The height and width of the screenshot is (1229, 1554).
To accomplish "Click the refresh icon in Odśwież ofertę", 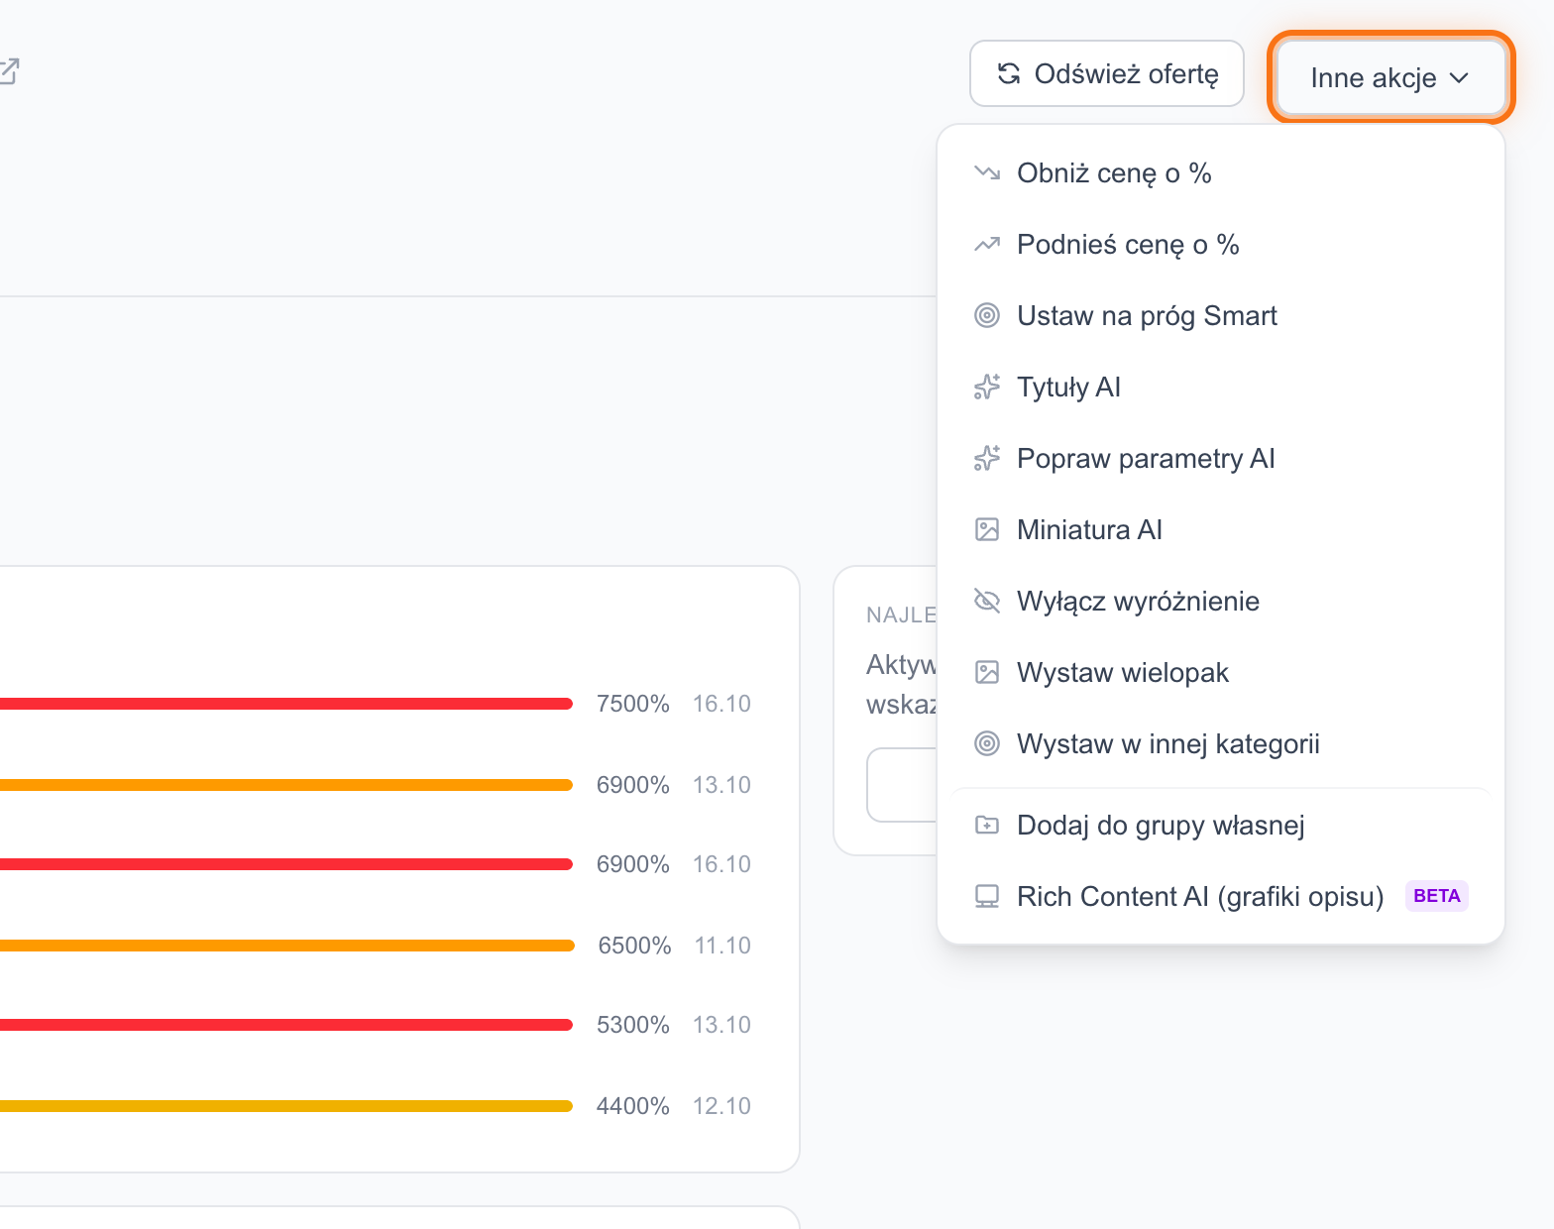I will click(1009, 73).
